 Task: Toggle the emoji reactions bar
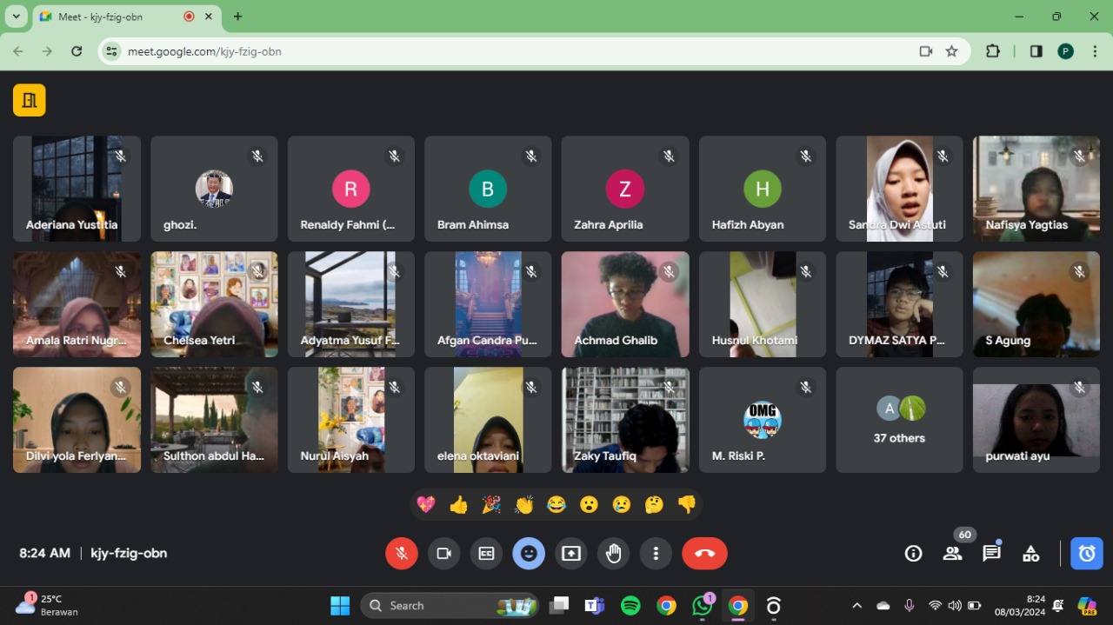529,554
